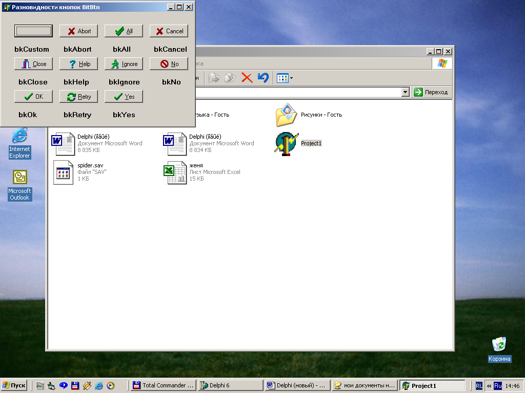
Task: Expand the Views dropdown arrow
Action: tap(291, 78)
